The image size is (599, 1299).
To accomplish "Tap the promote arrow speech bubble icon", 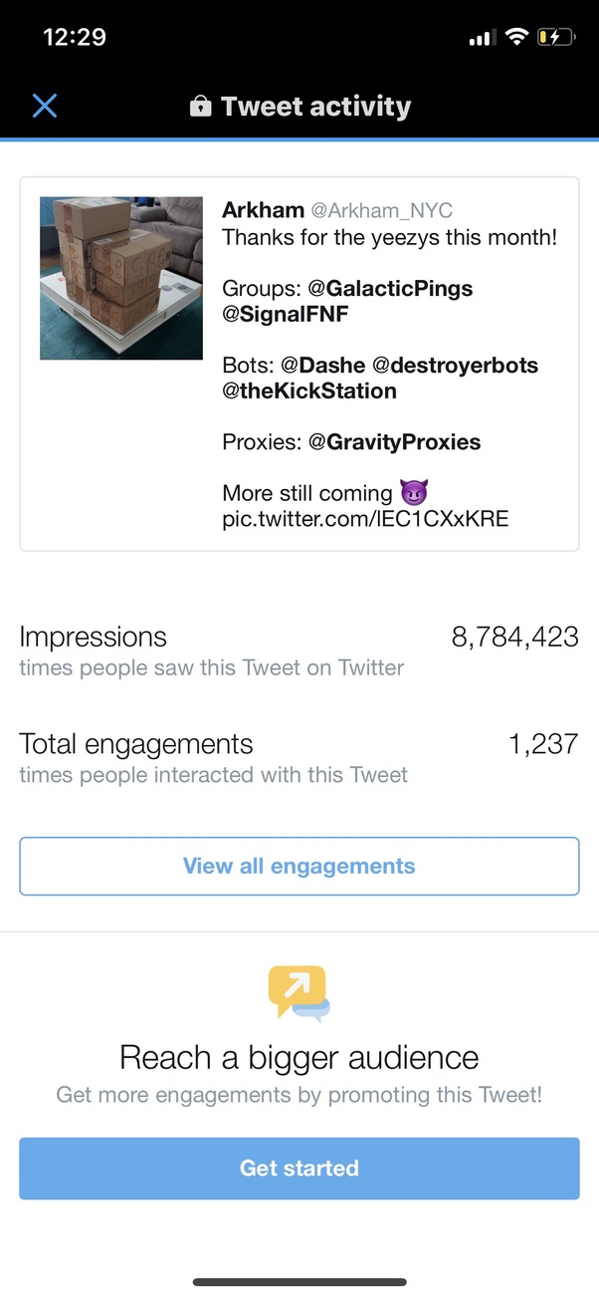I will [299, 993].
